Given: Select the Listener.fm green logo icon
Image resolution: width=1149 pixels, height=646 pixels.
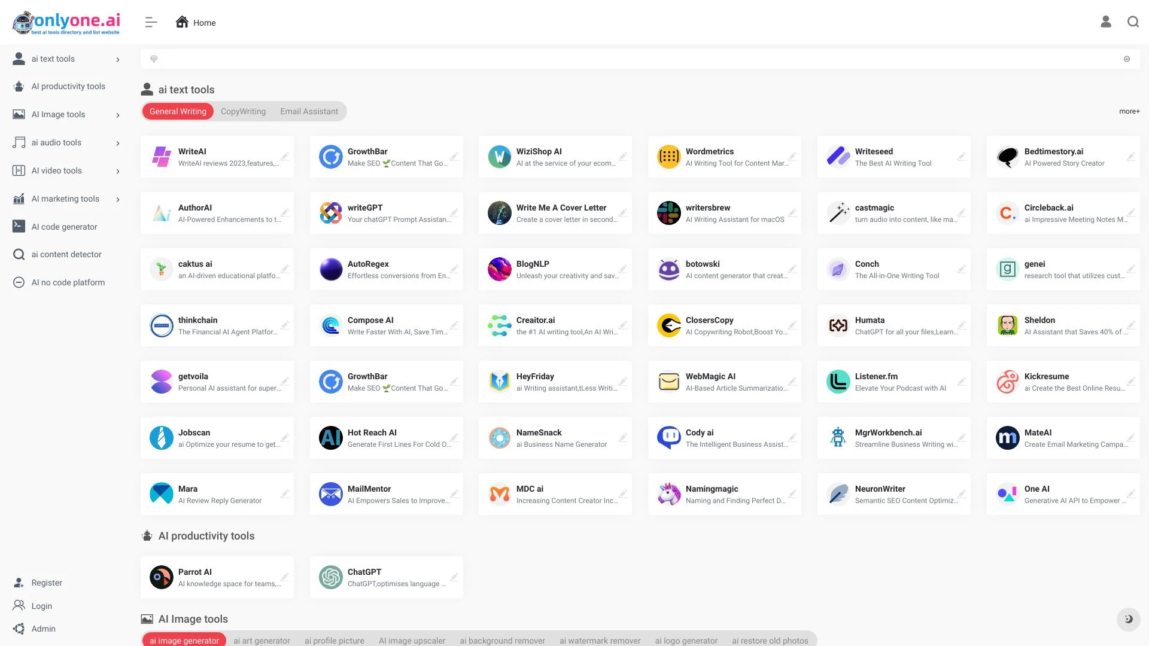Looking at the screenshot, I should (838, 382).
